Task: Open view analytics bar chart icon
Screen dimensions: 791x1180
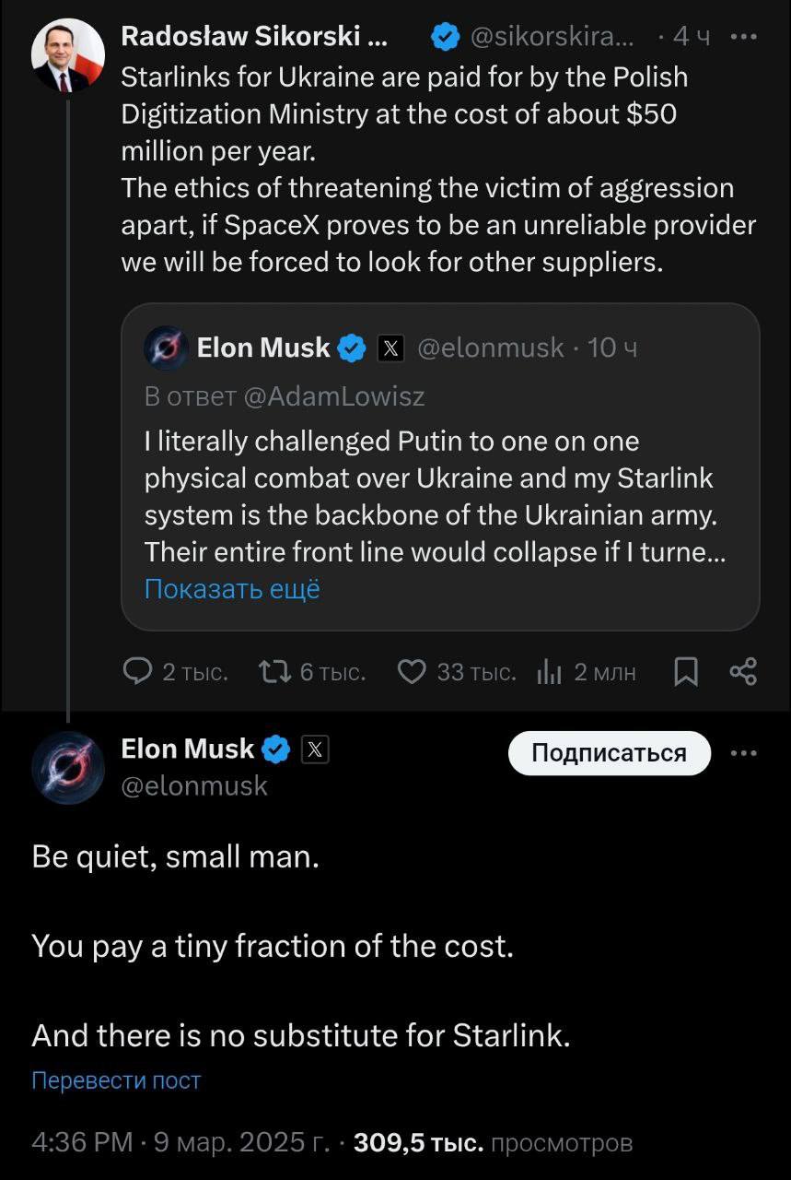Action: [549, 672]
